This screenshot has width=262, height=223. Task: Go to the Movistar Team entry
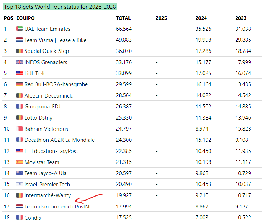(42, 162)
